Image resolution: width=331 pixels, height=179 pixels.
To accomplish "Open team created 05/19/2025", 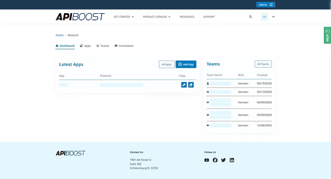I will (x=220, y=84).
